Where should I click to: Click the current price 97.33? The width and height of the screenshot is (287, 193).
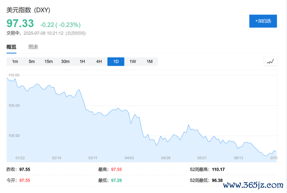(20, 23)
